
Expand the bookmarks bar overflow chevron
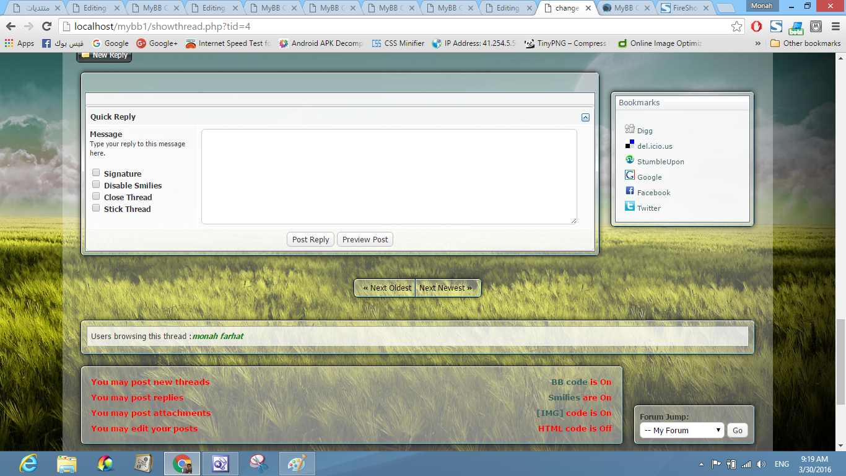point(758,43)
